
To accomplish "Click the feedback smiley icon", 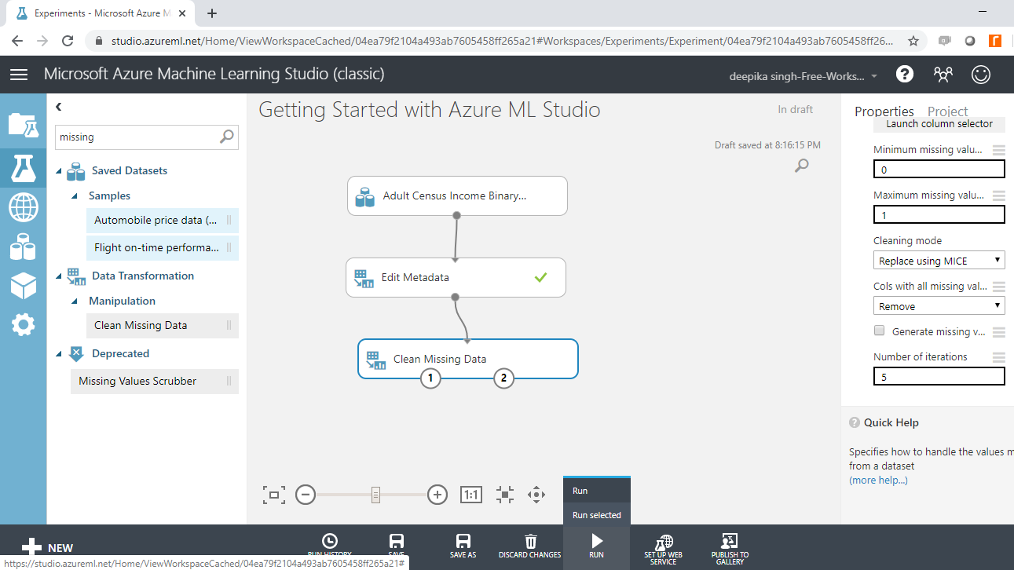I will (x=981, y=75).
